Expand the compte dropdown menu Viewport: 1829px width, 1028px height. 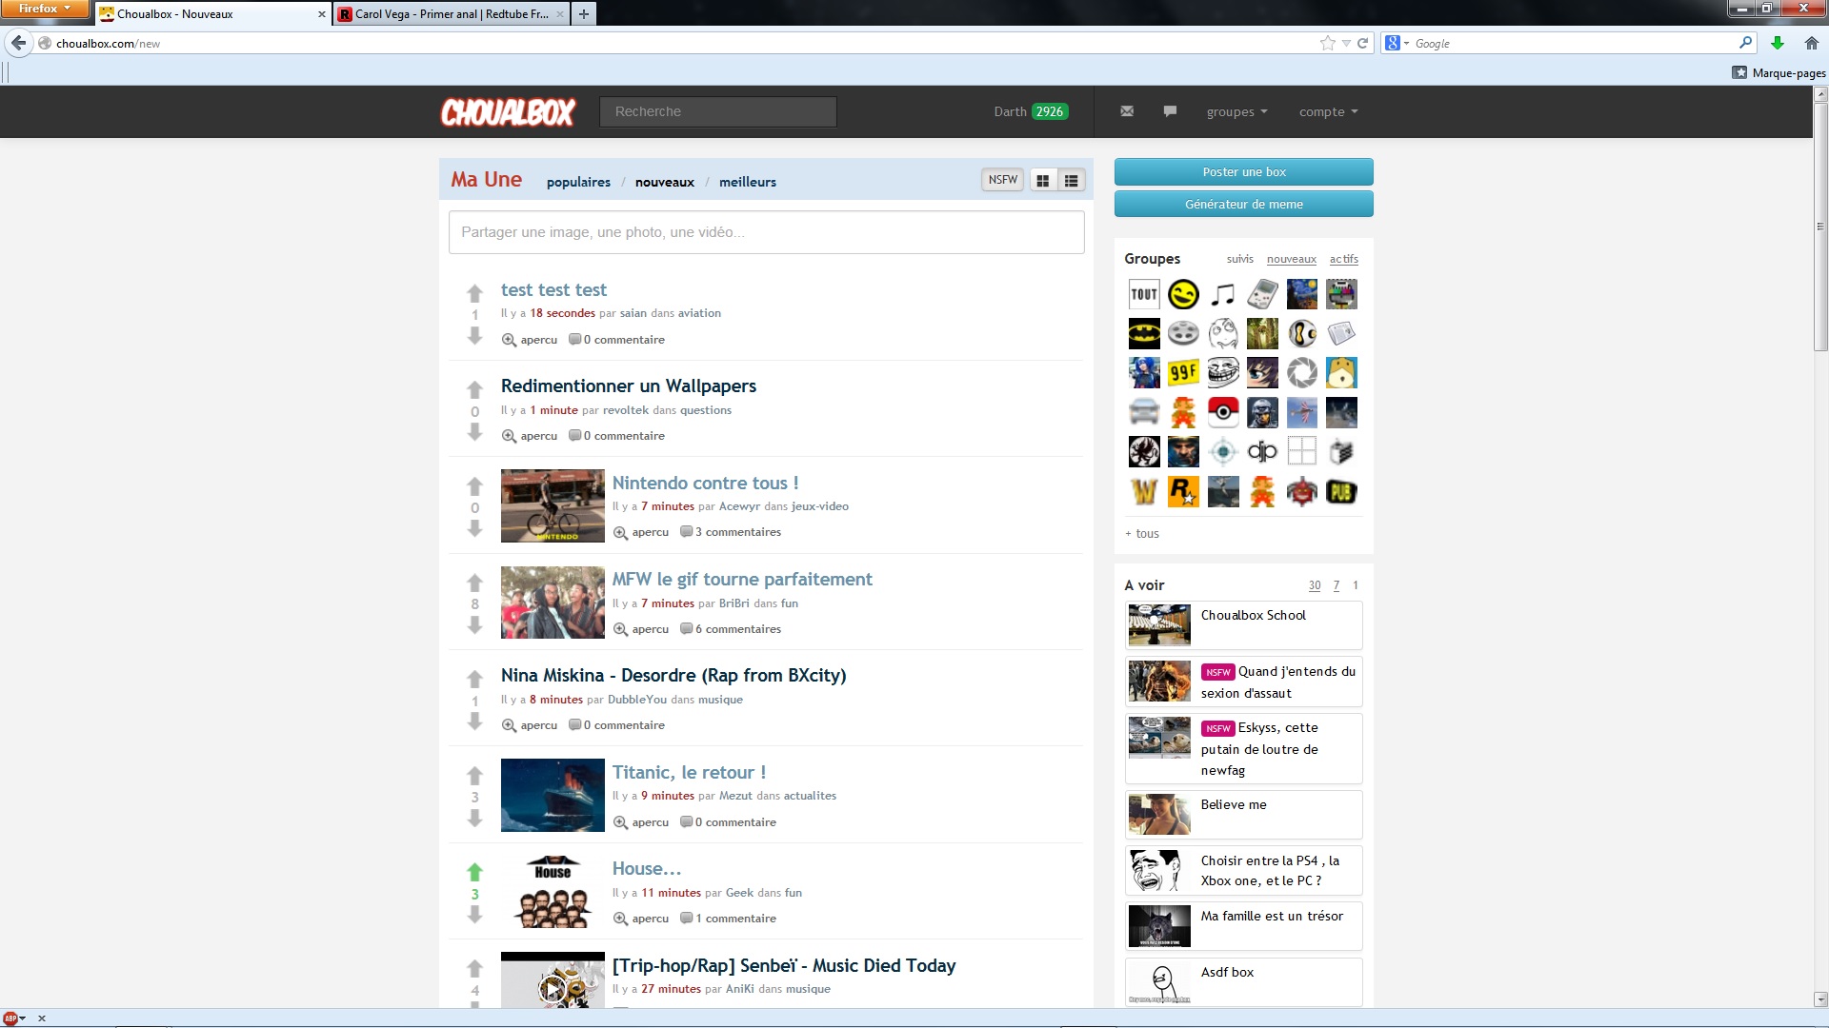(x=1328, y=111)
